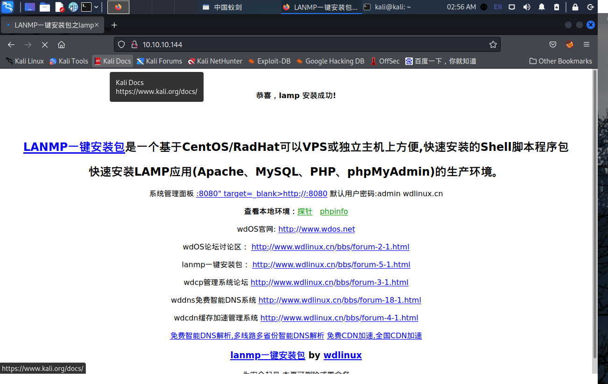Bookmark this page with the star
Image resolution: width=608 pixels, height=384 pixels.
pos(493,44)
